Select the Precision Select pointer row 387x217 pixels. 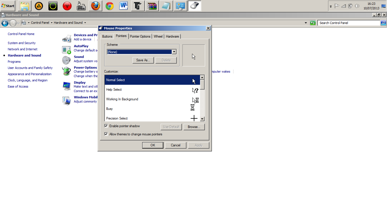click(152, 118)
